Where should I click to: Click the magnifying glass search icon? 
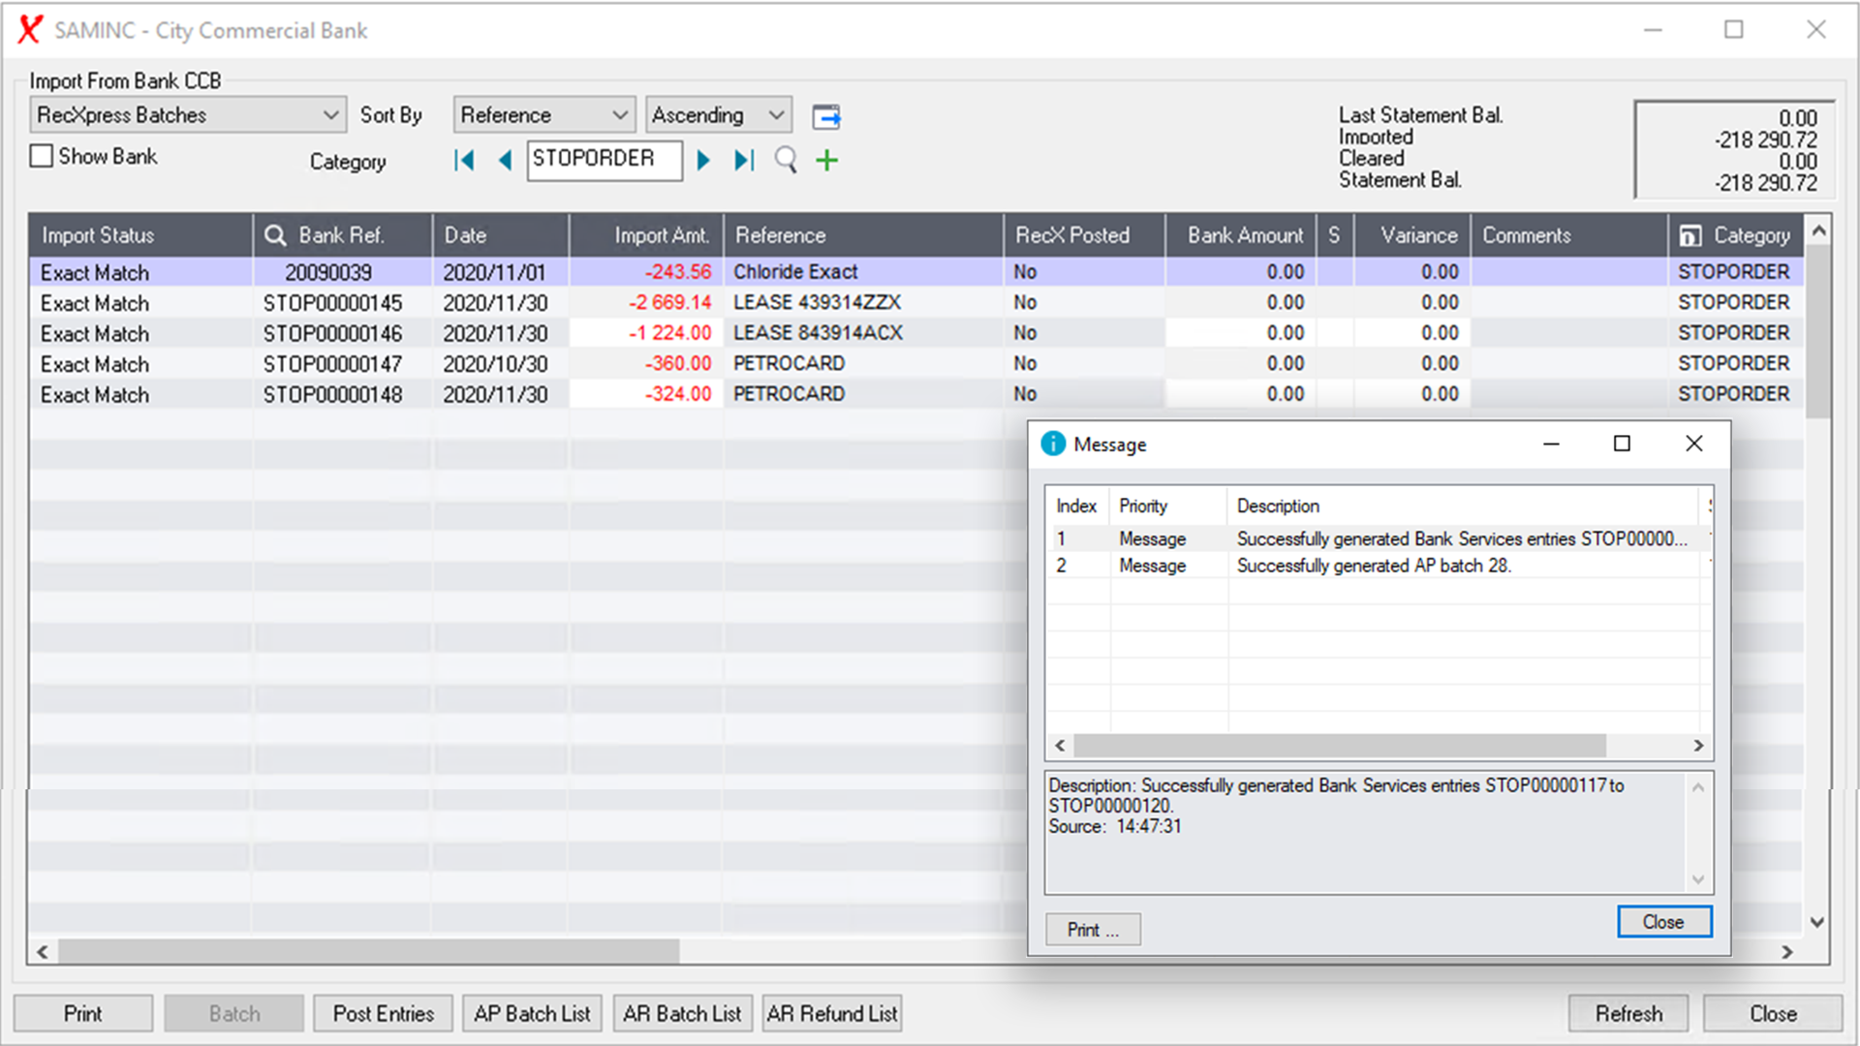pos(786,161)
